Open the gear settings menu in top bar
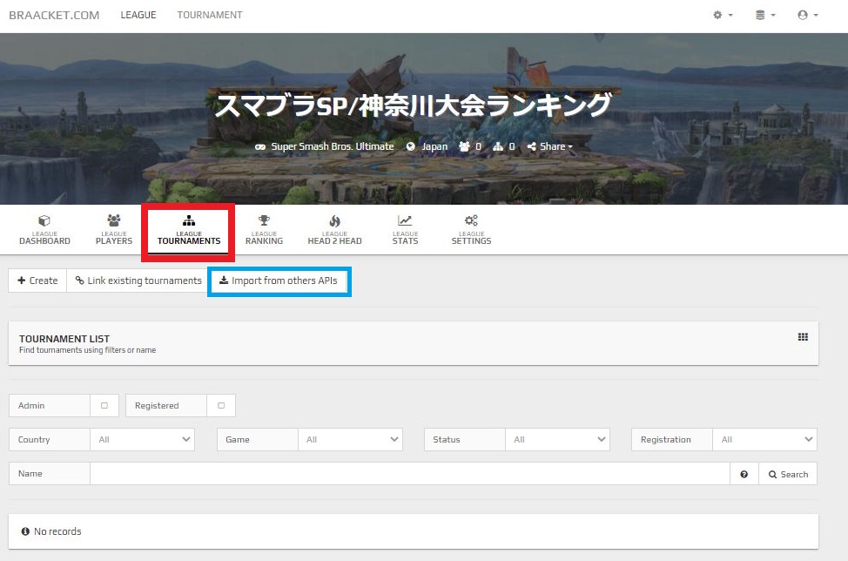 (x=723, y=15)
